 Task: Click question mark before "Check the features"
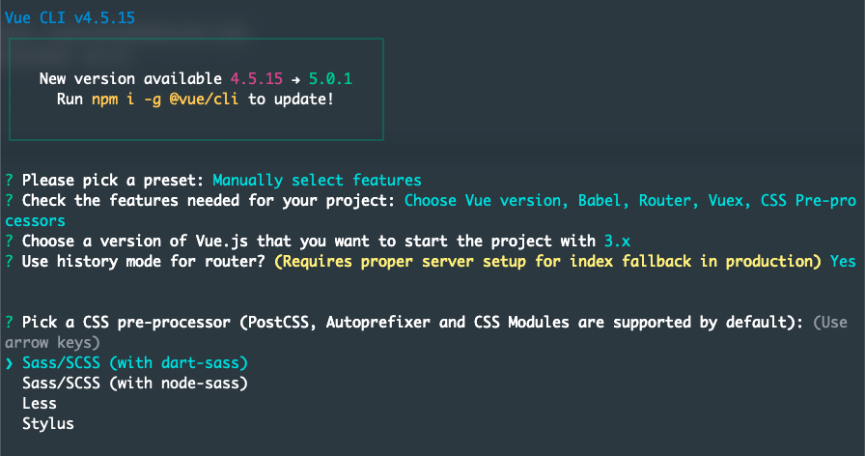pos(9,201)
